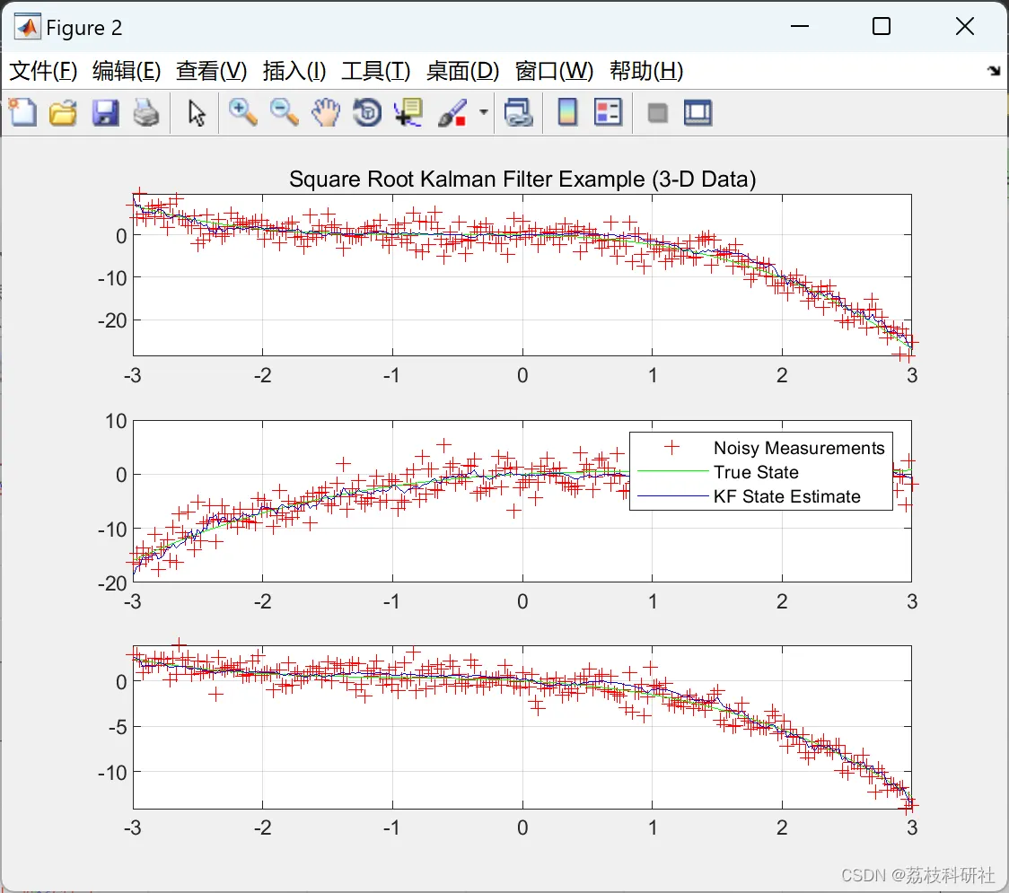Click the 'KF State Estimate' legend entry
1009x893 pixels.
[786, 496]
